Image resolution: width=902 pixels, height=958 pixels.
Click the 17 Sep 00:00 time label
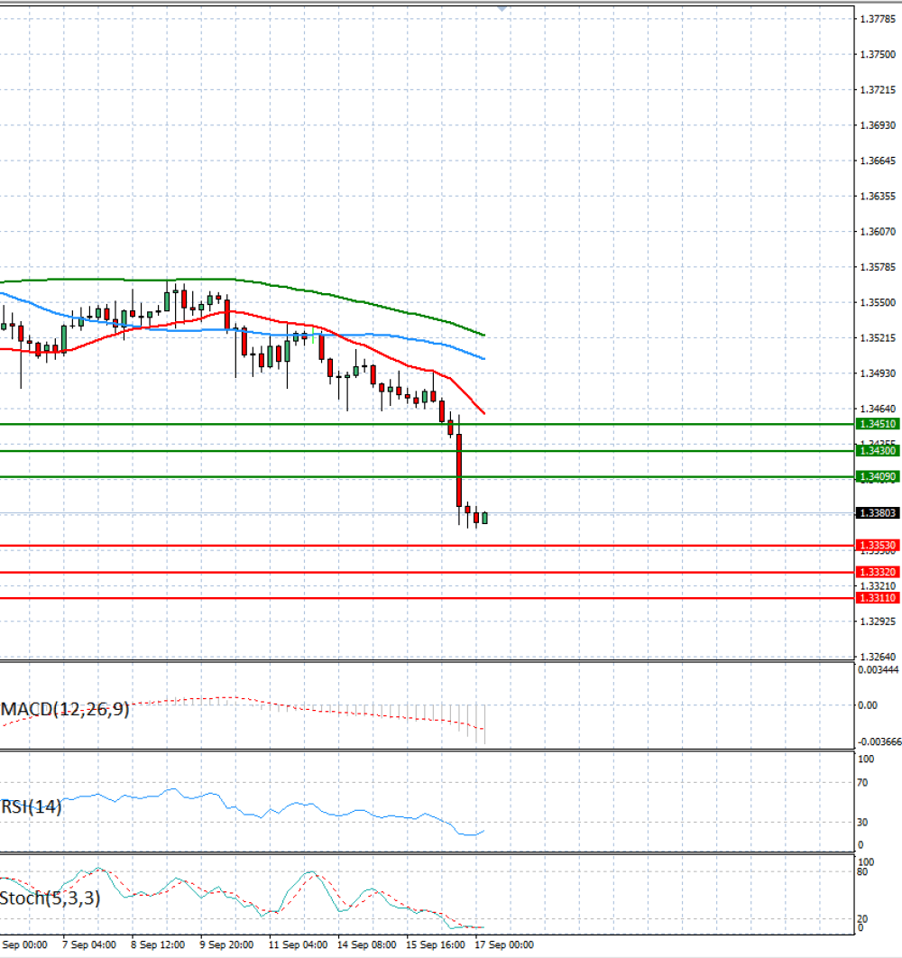(x=504, y=944)
